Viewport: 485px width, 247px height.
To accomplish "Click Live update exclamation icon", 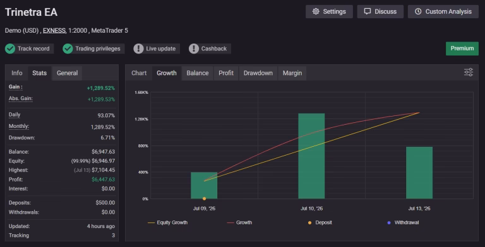I will pyautogui.click(x=138, y=49).
